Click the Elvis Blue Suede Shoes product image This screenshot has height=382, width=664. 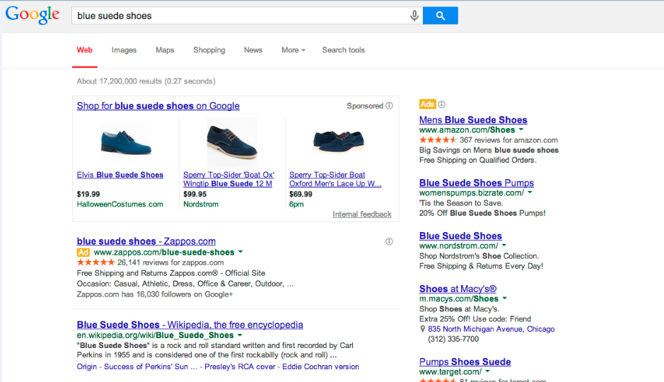coord(126,142)
